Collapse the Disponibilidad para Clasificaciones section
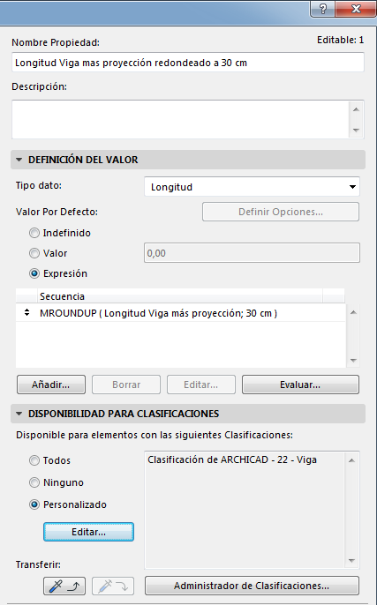 (19, 414)
